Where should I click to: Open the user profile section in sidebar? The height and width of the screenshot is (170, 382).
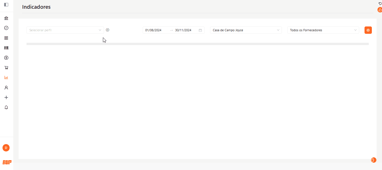click(6, 88)
